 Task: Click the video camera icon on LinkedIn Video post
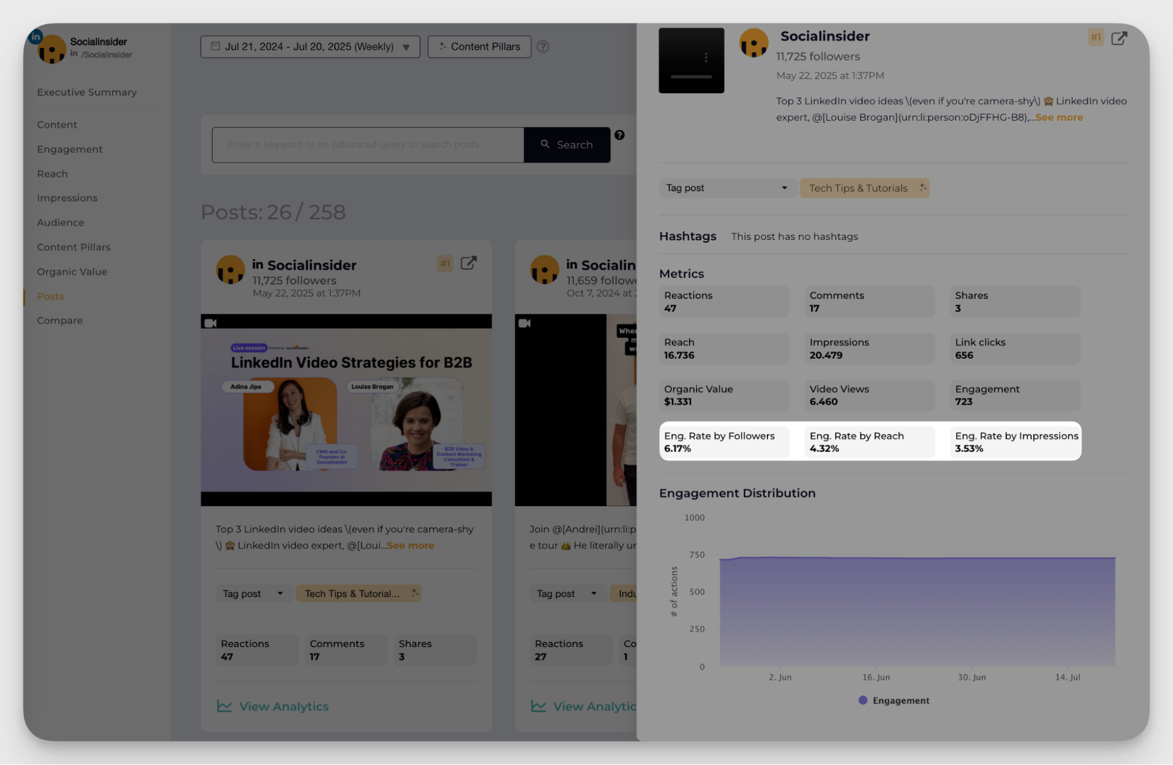[x=210, y=323]
